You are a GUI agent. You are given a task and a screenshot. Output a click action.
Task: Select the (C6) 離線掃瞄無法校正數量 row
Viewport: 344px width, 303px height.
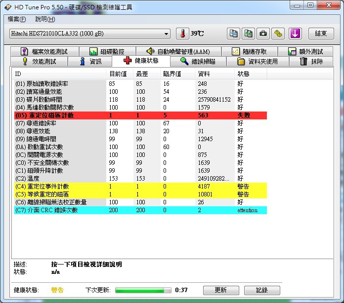(140, 202)
